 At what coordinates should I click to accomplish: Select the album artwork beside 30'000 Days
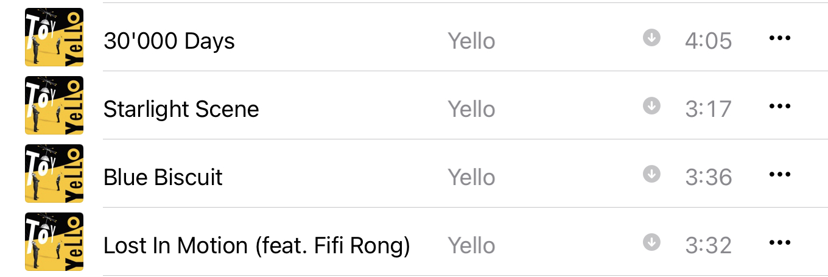click(54, 37)
